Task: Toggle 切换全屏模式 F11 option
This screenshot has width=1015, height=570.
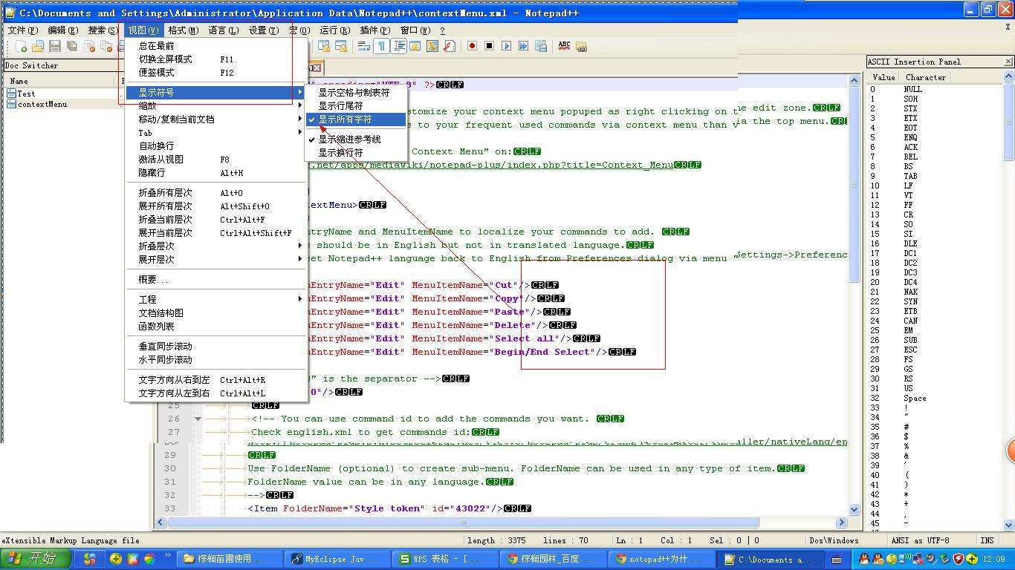Action: click(215, 59)
